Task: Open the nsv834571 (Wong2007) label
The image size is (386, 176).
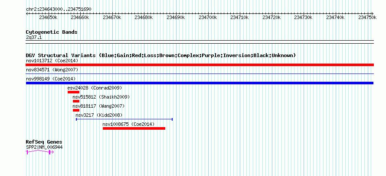Action: 52,70
